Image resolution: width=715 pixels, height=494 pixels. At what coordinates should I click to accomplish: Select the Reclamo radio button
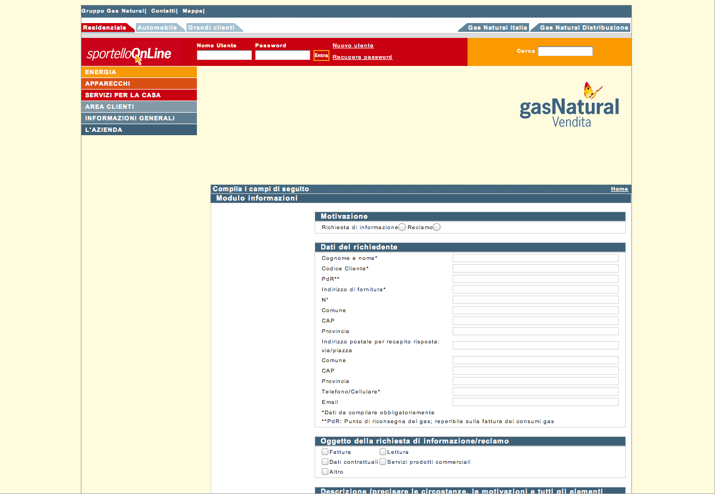437,227
